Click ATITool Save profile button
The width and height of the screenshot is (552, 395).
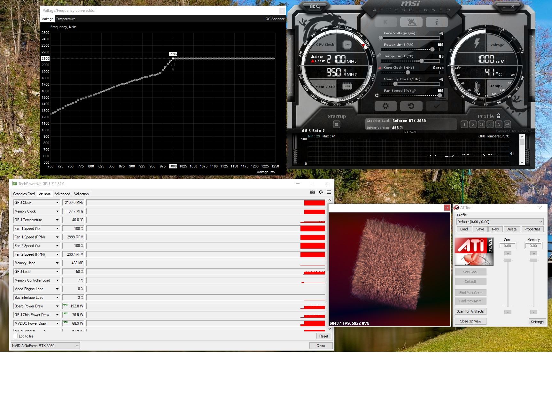click(x=480, y=229)
